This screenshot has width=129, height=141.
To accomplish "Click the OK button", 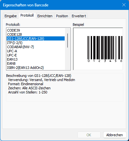I will (89, 135).
